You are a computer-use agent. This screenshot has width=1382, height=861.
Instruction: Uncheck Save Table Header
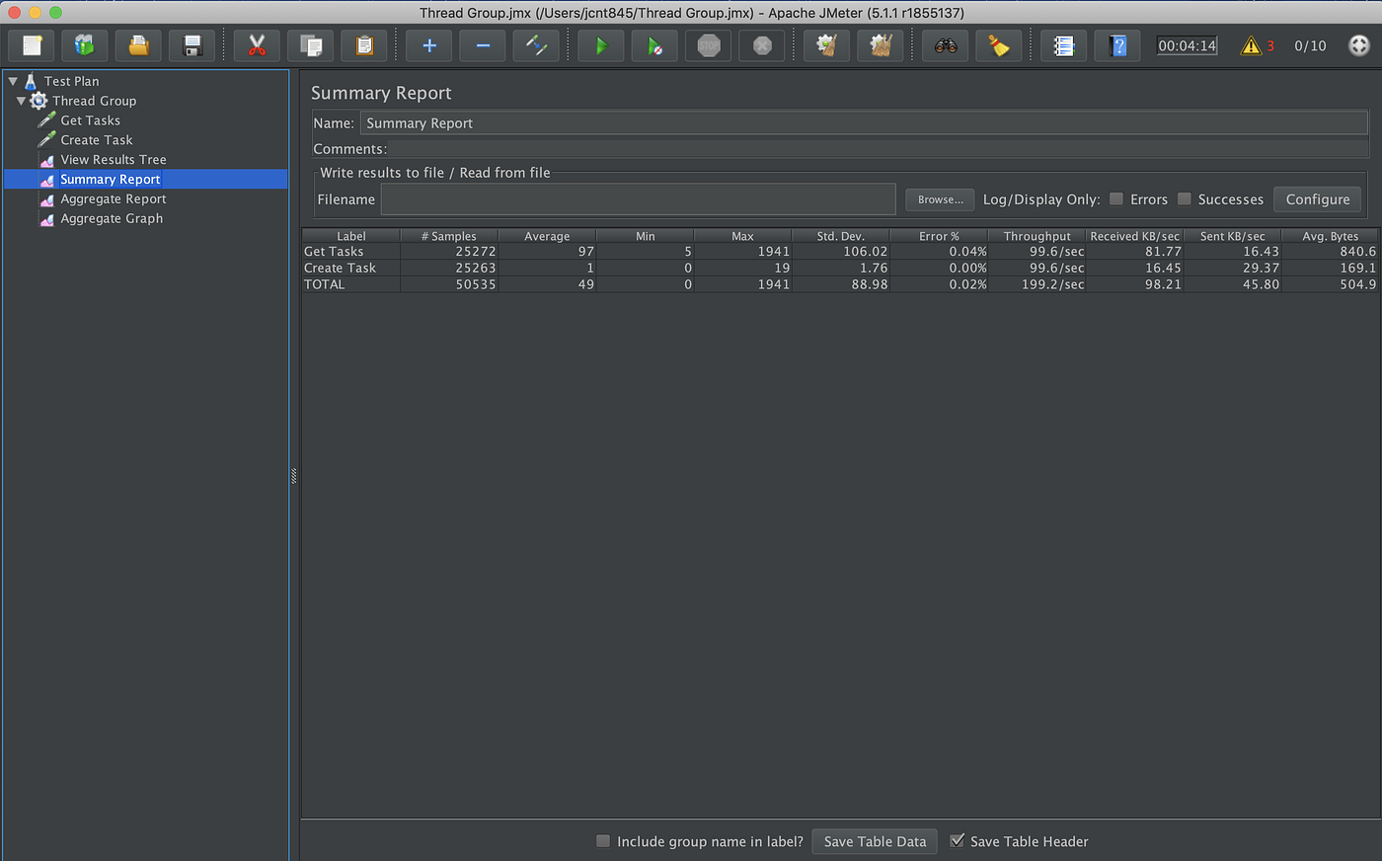pos(957,840)
